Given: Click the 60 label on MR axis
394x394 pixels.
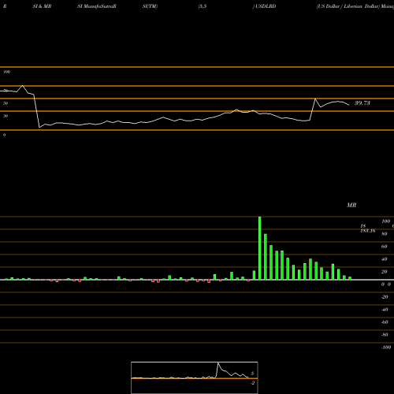Looking at the screenshot, I should [385, 247].
